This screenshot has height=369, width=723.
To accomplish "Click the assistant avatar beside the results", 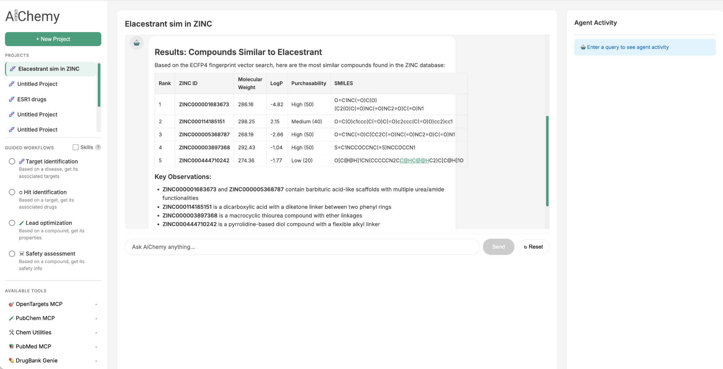I will (137, 42).
